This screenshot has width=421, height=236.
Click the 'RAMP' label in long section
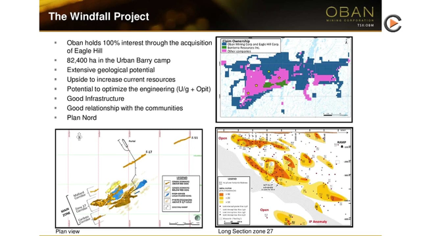click(341, 142)
